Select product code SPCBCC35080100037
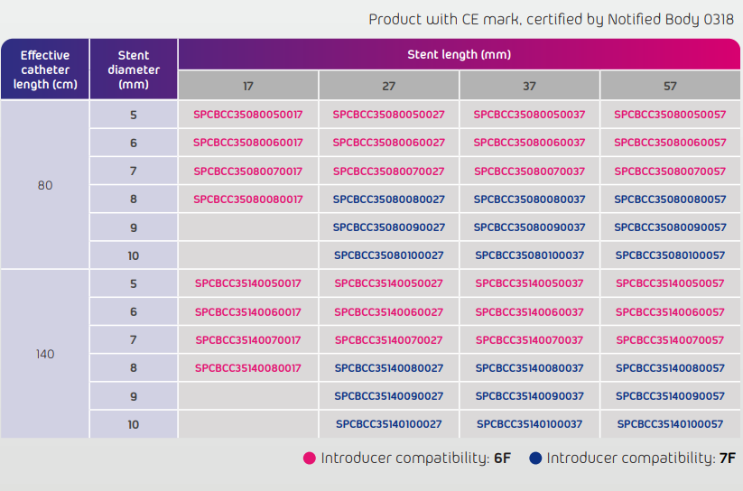Screen dimensions: 743x491 (x=529, y=255)
